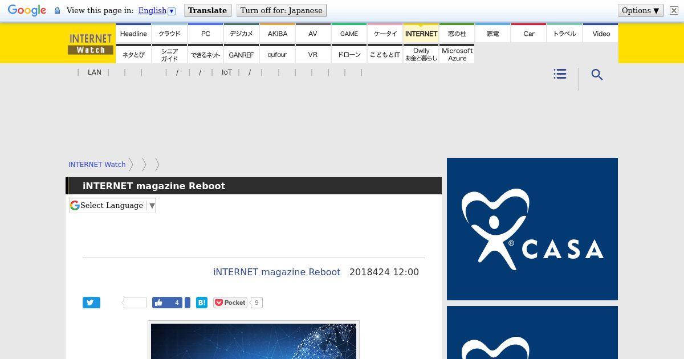Image resolution: width=684 pixels, height=359 pixels.
Task: Share the article with the Twitter bird button
Action: (x=91, y=303)
